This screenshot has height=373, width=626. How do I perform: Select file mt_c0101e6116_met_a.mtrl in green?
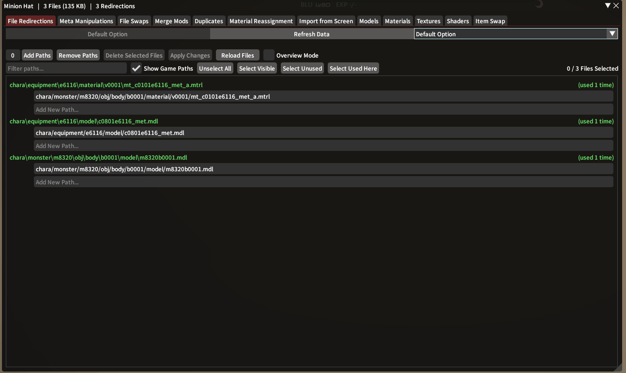[x=106, y=85]
